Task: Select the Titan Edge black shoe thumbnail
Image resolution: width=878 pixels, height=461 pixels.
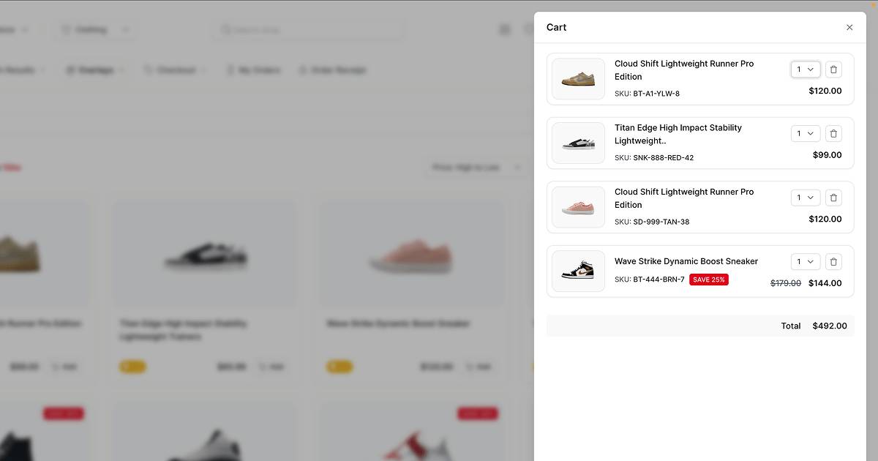Action: pyautogui.click(x=578, y=143)
